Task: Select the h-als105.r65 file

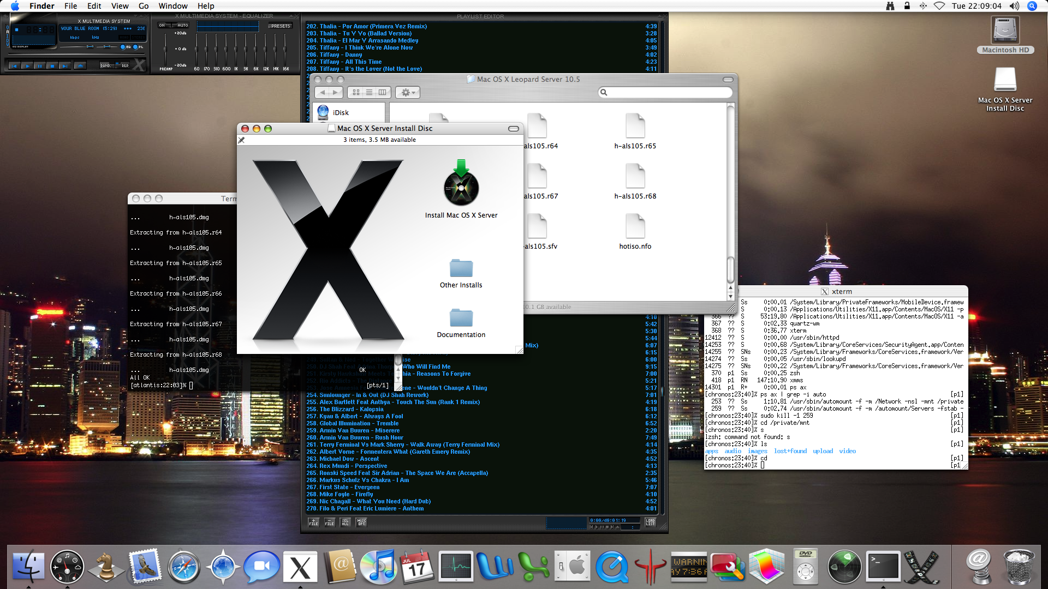Action: point(635,131)
